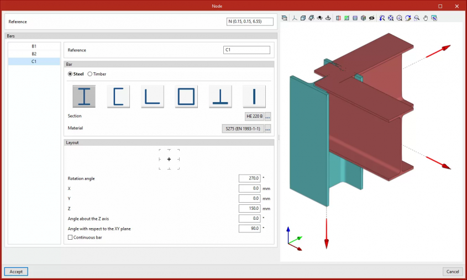Click the bar Reference field containing C1

click(246, 50)
